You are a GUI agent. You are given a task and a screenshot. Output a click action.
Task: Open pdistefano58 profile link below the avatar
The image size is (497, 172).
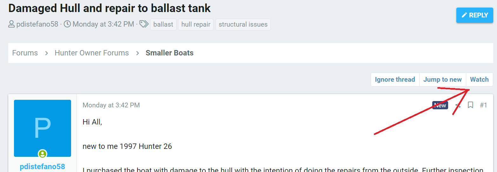(x=43, y=167)
